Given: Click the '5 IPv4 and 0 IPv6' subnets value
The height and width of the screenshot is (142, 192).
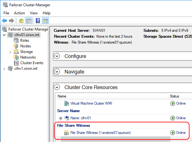Looking at the screenshot, I should [175, 31].
